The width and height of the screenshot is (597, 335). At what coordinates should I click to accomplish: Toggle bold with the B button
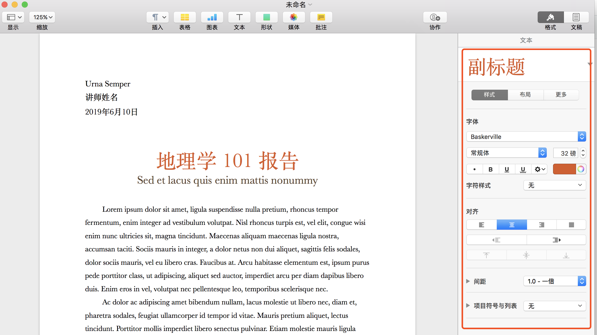click(x=491, y=169)
